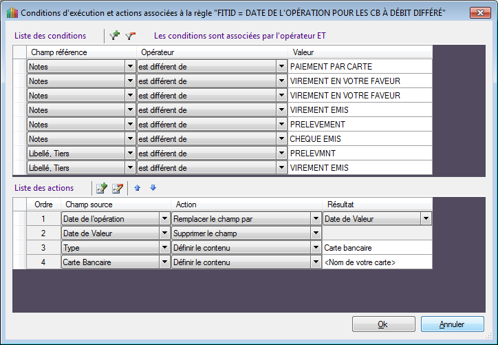This screenshot has height=345, width=498.
Task: Open field dropdown for the PRELEVMNT row
Action: [130, 153]
